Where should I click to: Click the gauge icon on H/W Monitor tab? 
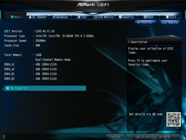click(96, 17)
